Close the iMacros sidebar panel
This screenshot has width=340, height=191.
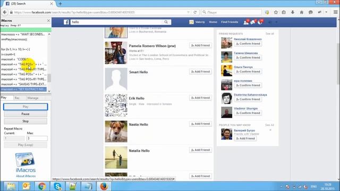click(48, 21)
